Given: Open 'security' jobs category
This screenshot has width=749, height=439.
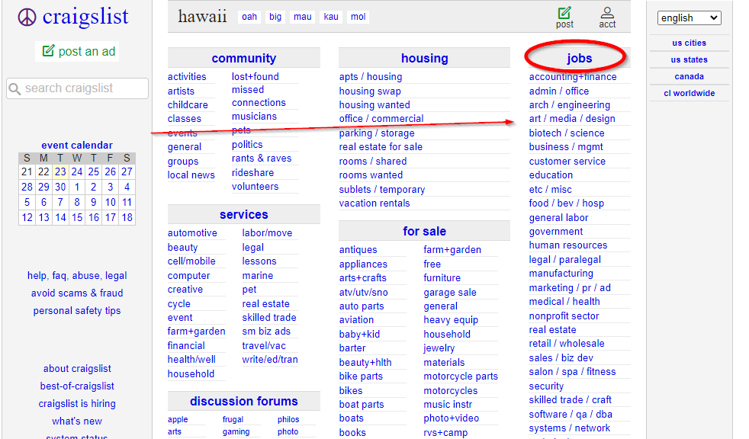Looking at the screenshot, I should click(546, 386).
